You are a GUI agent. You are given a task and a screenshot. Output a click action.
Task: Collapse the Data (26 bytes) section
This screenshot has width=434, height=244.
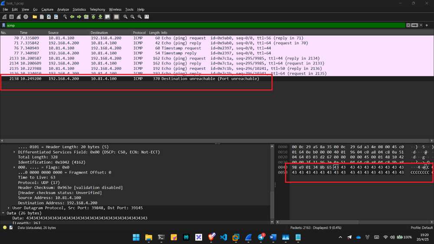[x=3, y=213]
